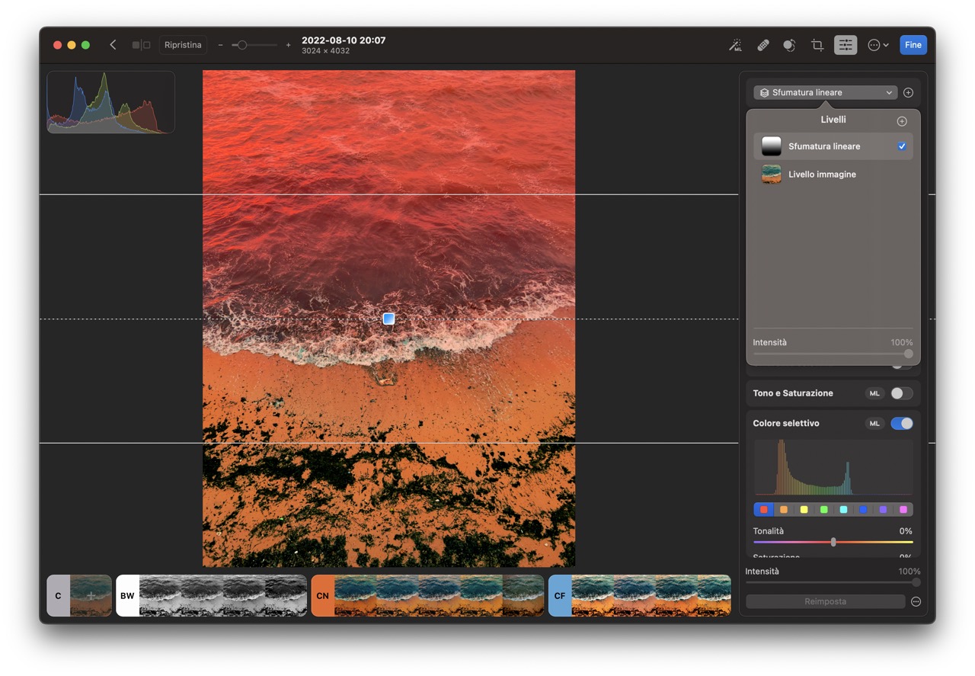Open the options menu beside Reimposta
975x676 pixels.
(916, 601)
